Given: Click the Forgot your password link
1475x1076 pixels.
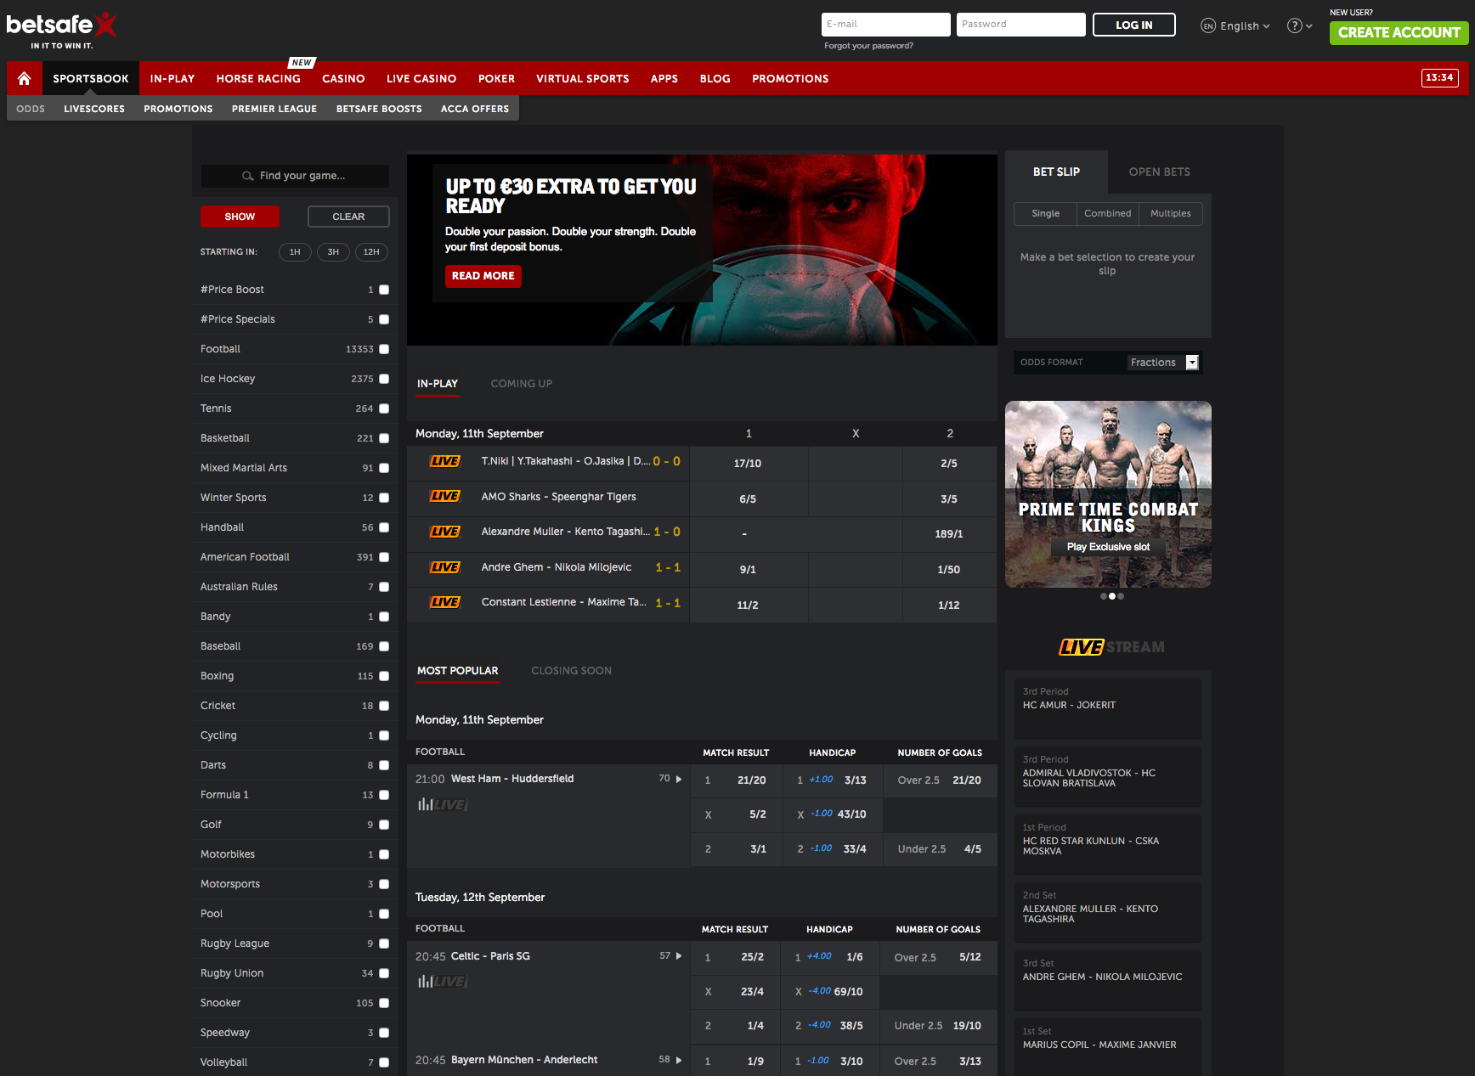Looking at the screenshot, I should (868, 46).
